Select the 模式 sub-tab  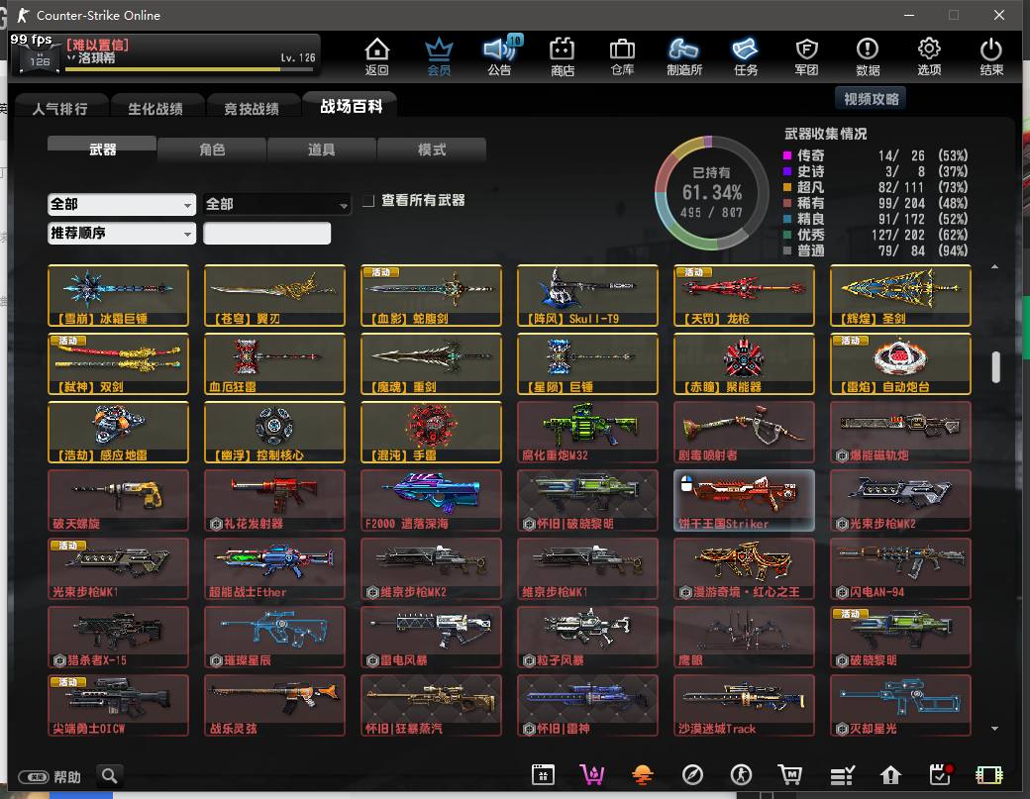[432, 150]
